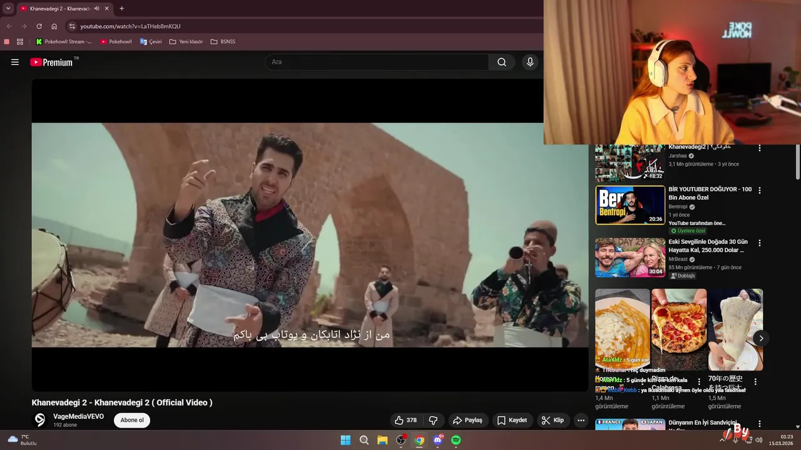Open the Windows Start menu
This screenshot has height=450, width=801.
(345, 440)
